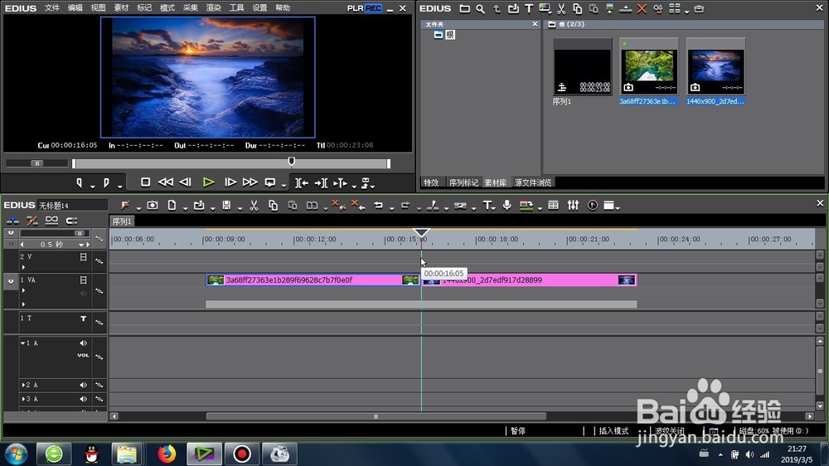Click the search magnifier in bin toolbar

480,8
